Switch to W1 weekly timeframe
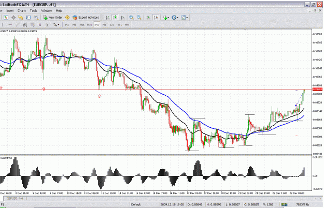The height and width of the screenshot is (208, 324). coord(120,25)
